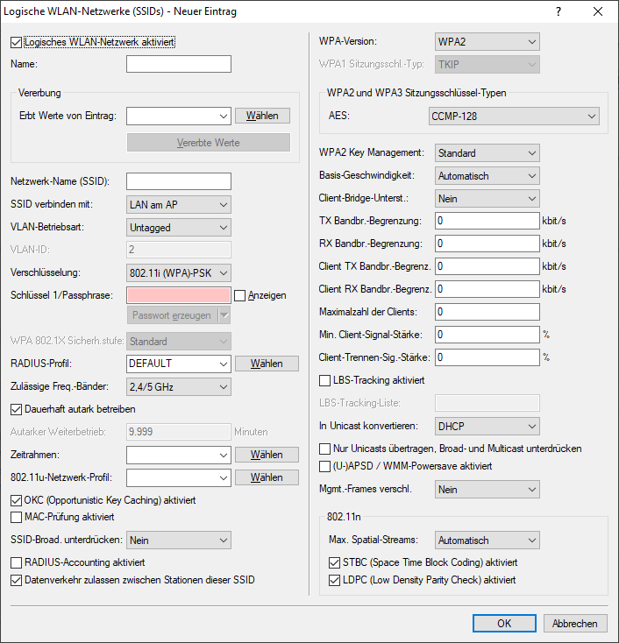Open the In Unicast konvertieren dropdown
The height and width of the screenshot is (643, 619).
coord(487,426)
